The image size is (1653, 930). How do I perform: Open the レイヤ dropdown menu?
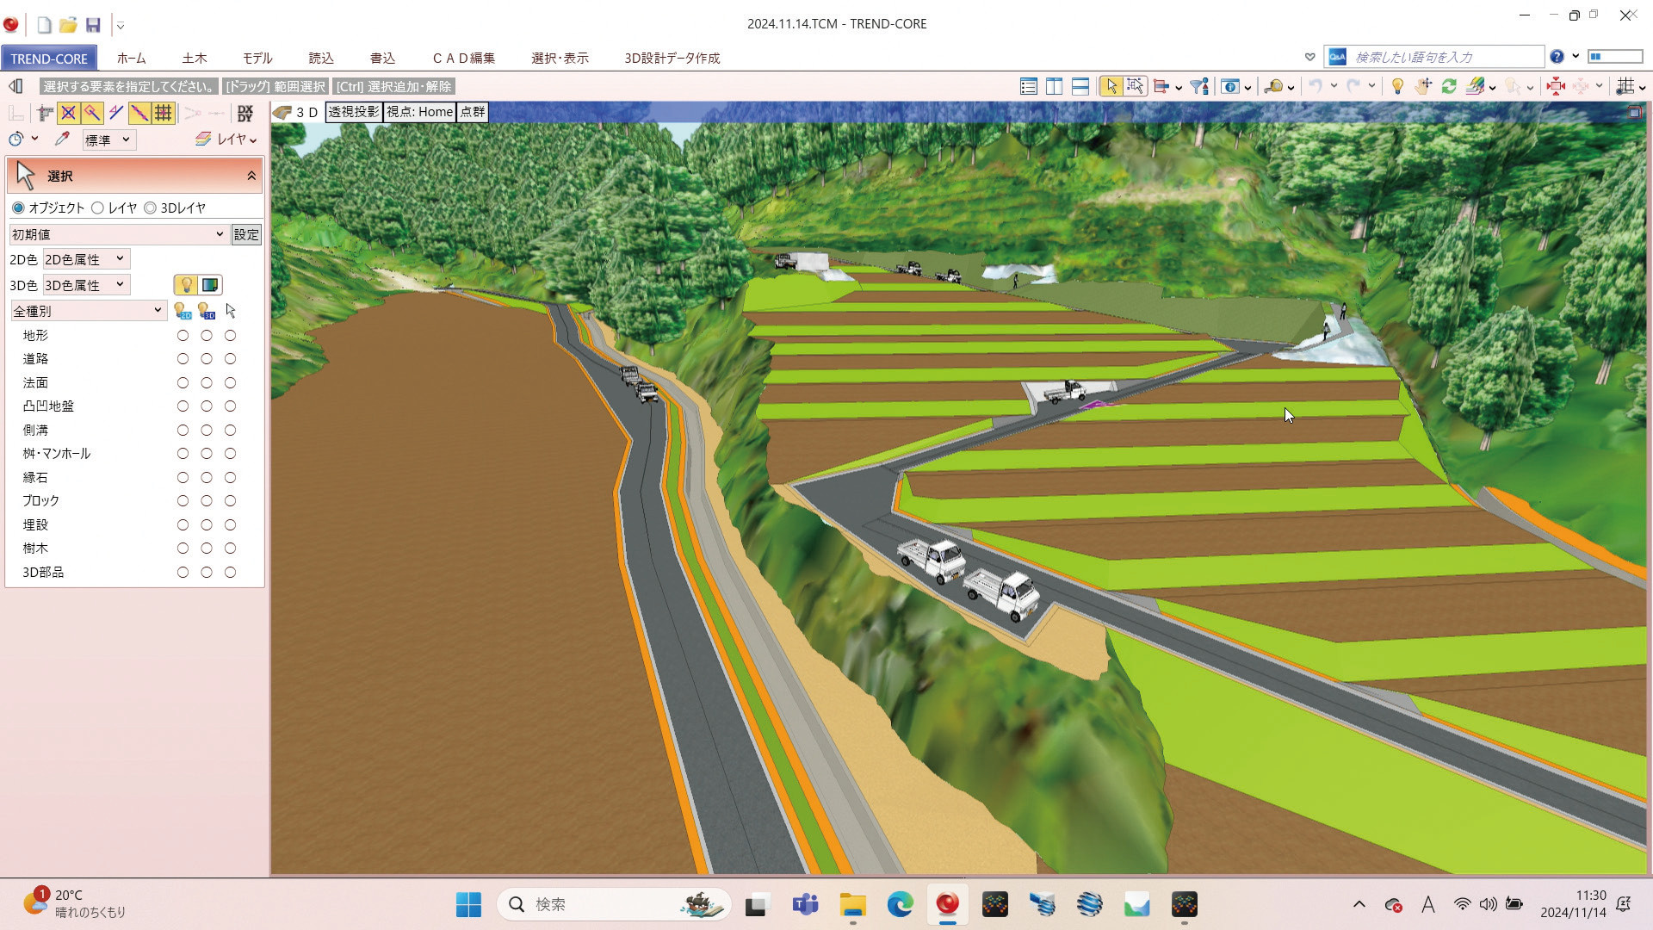click(226, 139)
